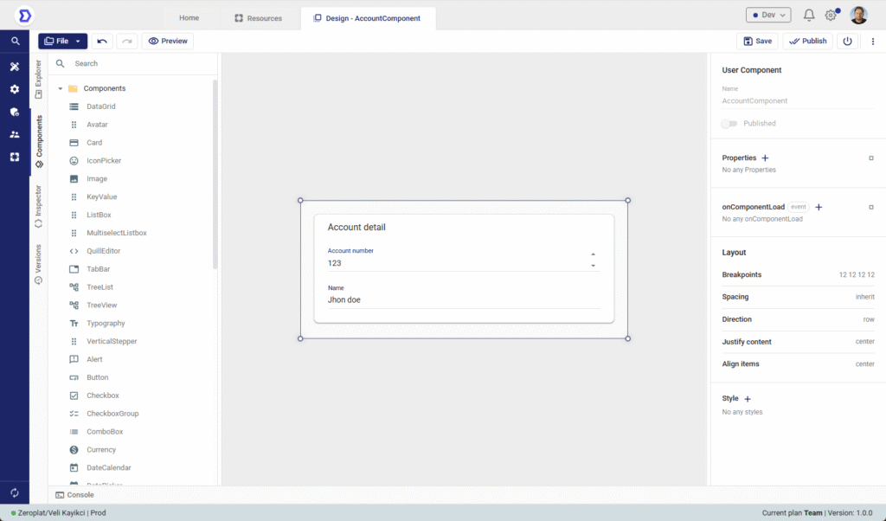Click the search icon in left sidebar
This screenshot has width=886, height=521.
point(15,41)
